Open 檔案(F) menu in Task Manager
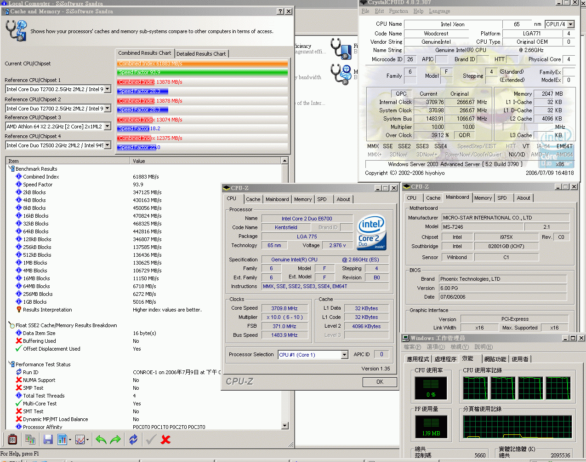586x462 pixels. click(412, 347)
